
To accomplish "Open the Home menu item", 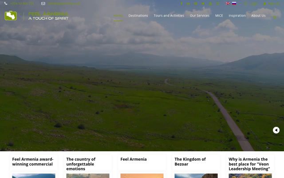I will [x=118, y=16].
